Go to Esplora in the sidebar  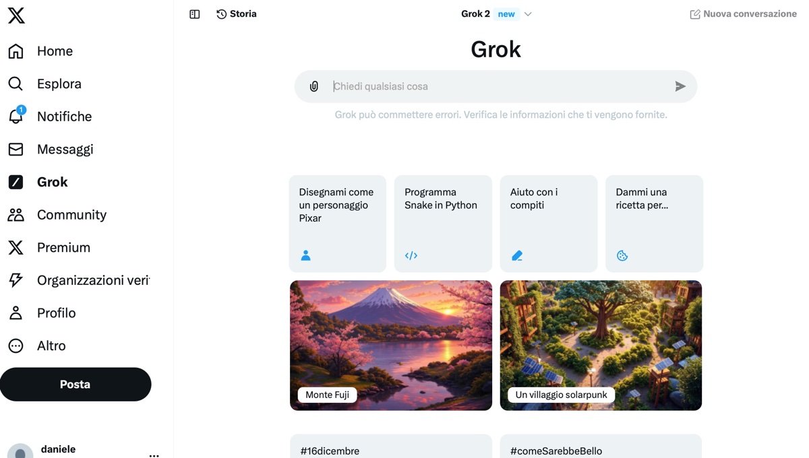coord(59,84)
